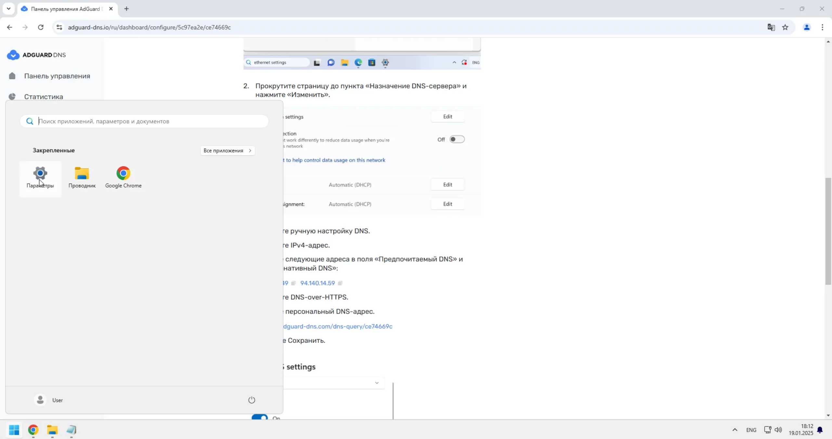The height and width of the screenshot is (439, 832).
Task: Open Chrome profile avatar menu
Action: click(x=807, y=27)
